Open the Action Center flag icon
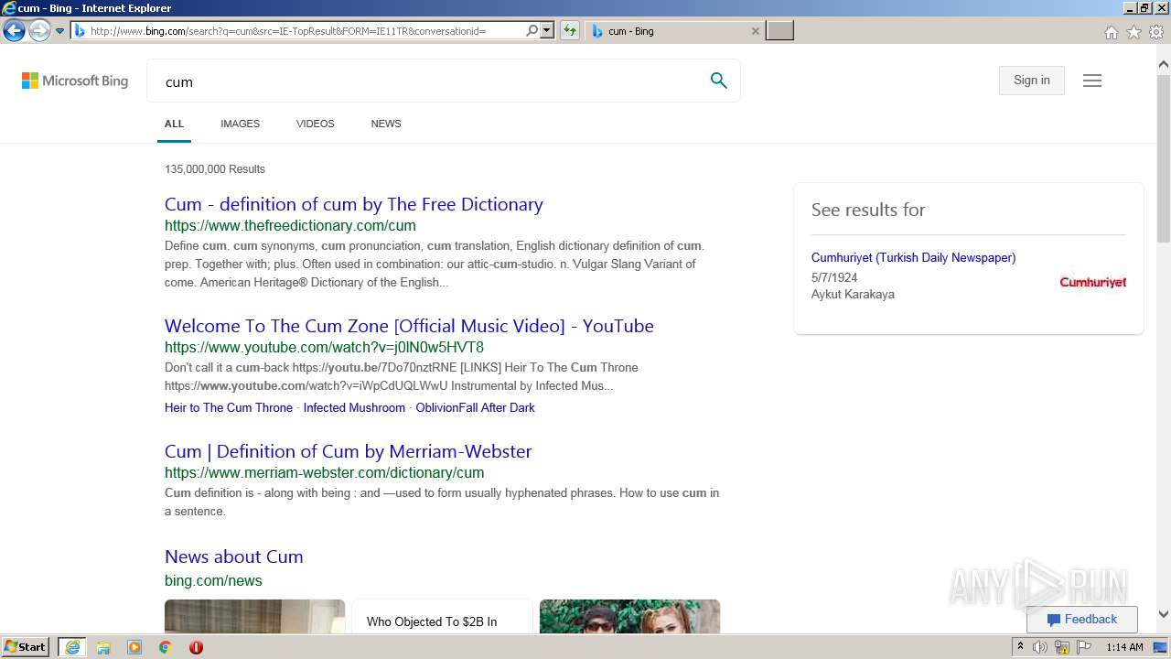 point(1084,647)
